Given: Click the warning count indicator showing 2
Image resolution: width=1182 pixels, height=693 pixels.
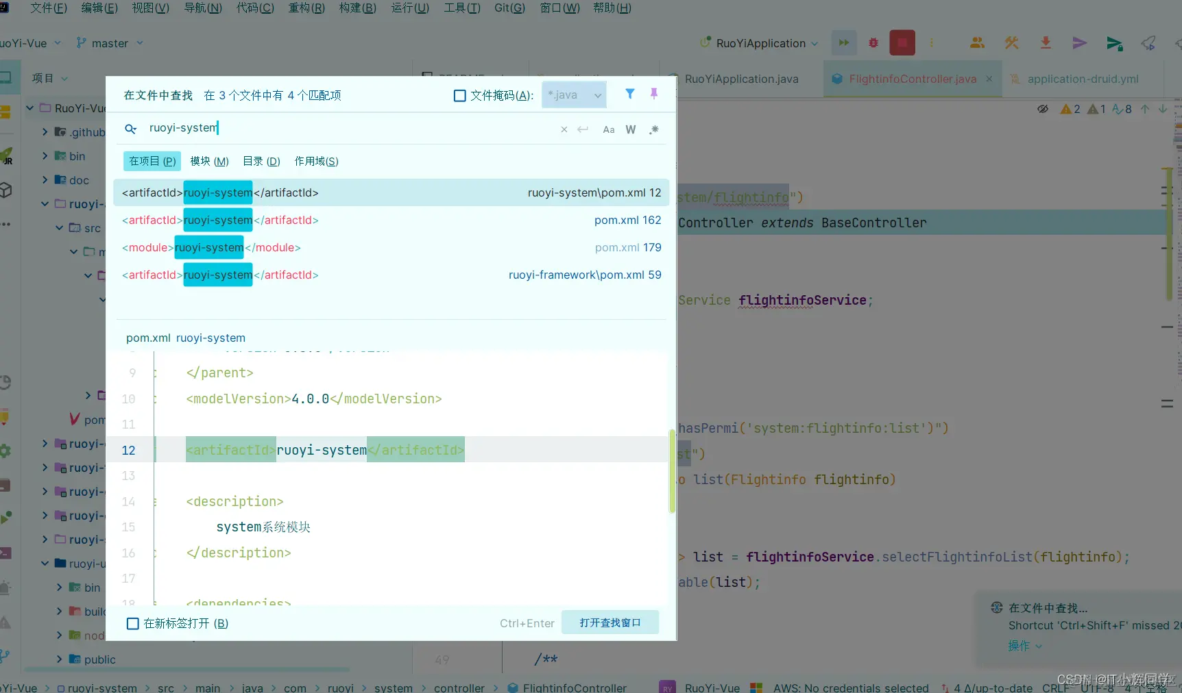Looking at the screenshot, I should coord(1070,109).
